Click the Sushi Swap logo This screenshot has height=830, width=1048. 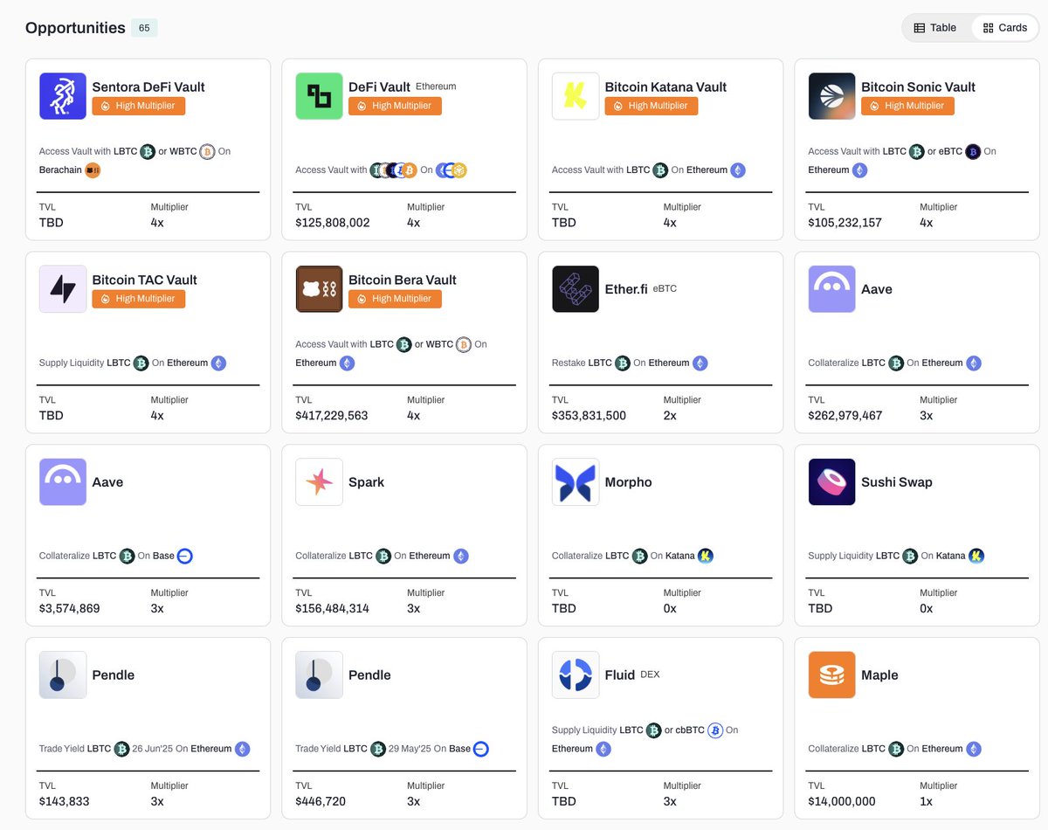[831, 482]
